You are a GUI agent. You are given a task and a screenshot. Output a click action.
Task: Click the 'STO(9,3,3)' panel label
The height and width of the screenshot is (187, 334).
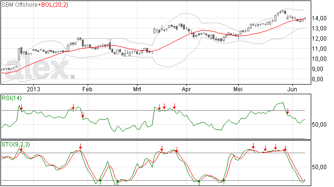point(15,144)
